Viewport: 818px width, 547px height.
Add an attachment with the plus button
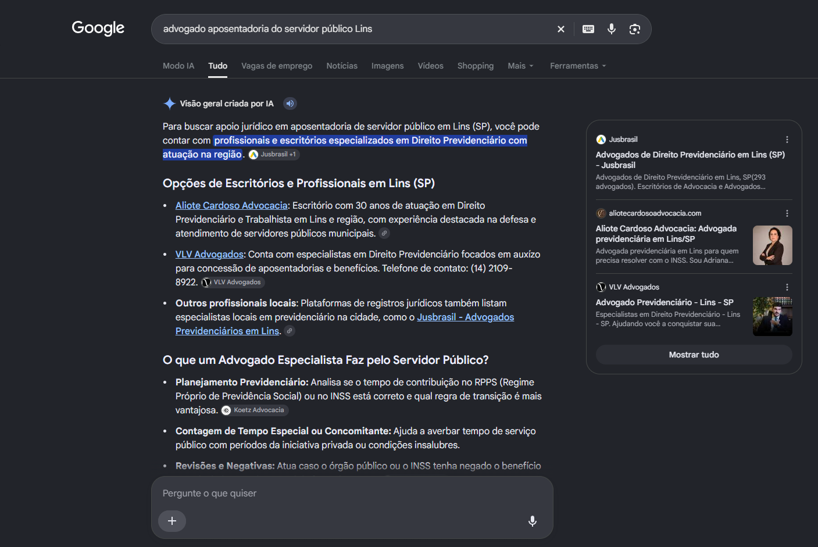tap(172, 521)
